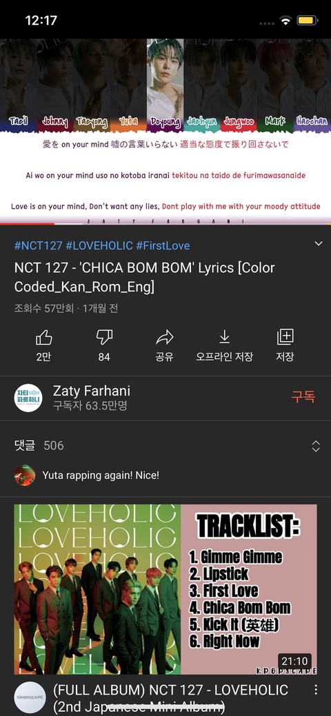Tap the commenter's profile picture
Image resolution: width=331 pixels, height=716 pixels.
click(25, 475)
